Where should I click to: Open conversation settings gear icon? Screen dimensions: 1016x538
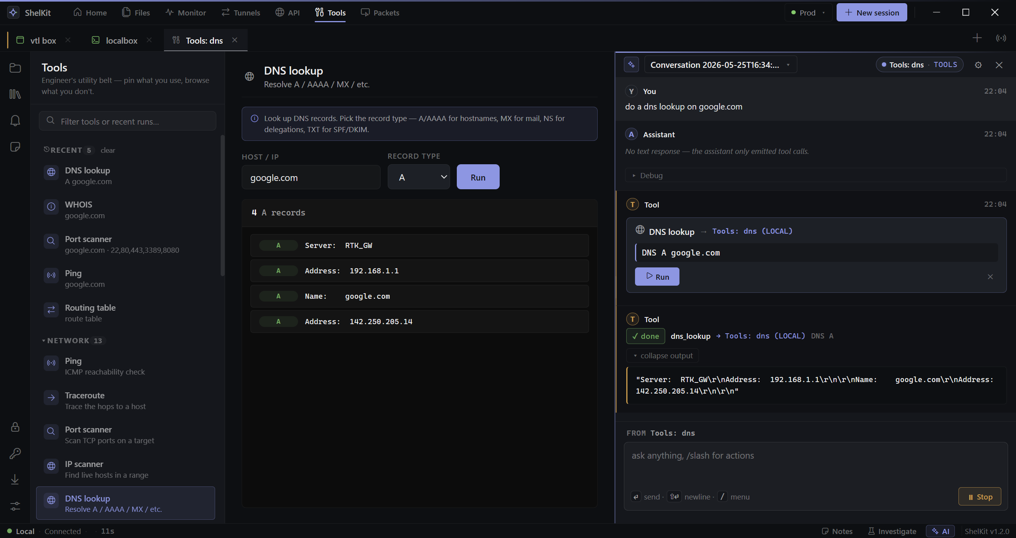pos(978,65)
